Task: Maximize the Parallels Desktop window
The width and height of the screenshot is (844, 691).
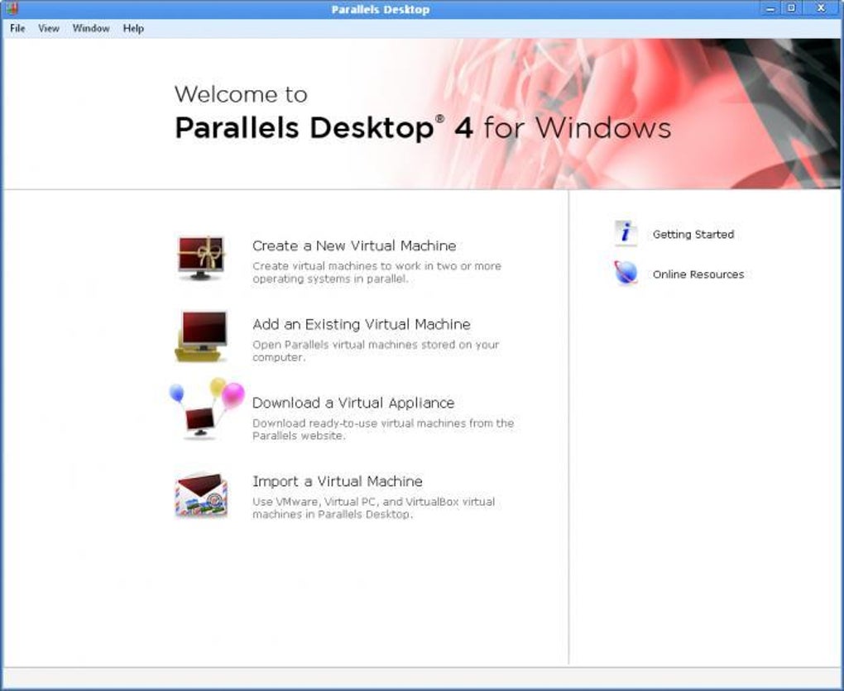Action: [791, 8]
